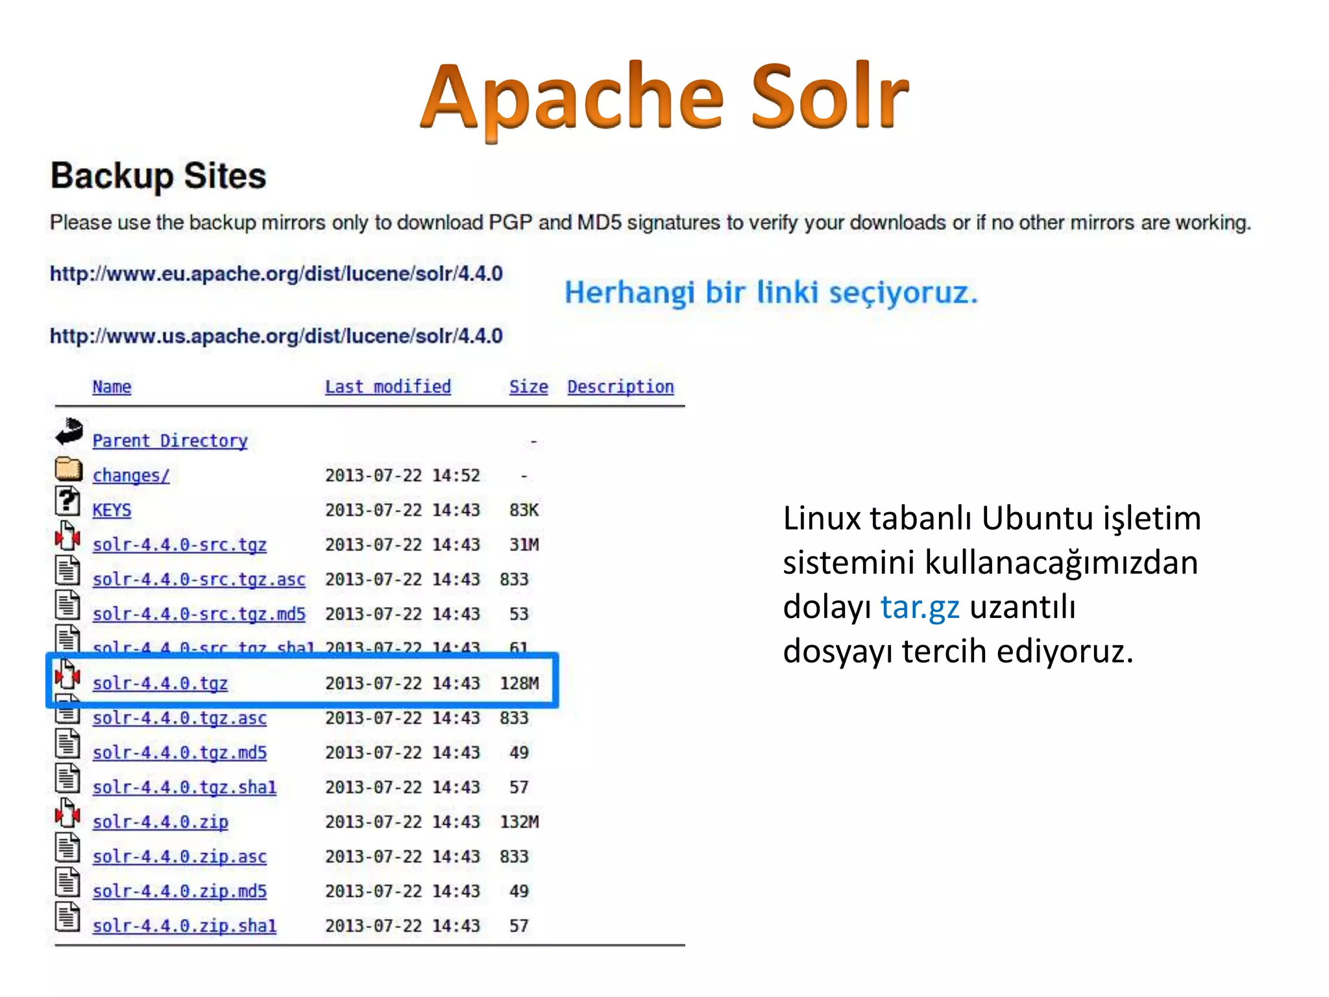Open the solr-4.4.0.zip.md5 checksum link
Image resolution: width=1329 pixels, height=997 pixels.
point(179,891)
